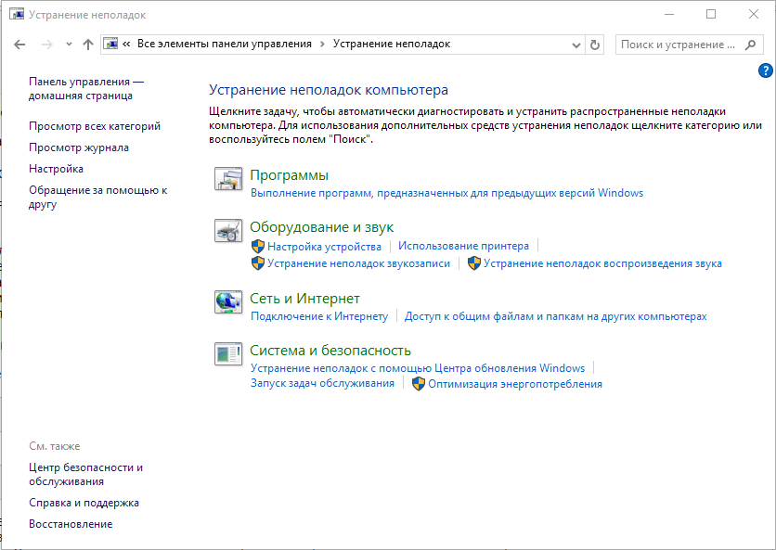Open Запуск задач обслуживания link

click(322, 383)
